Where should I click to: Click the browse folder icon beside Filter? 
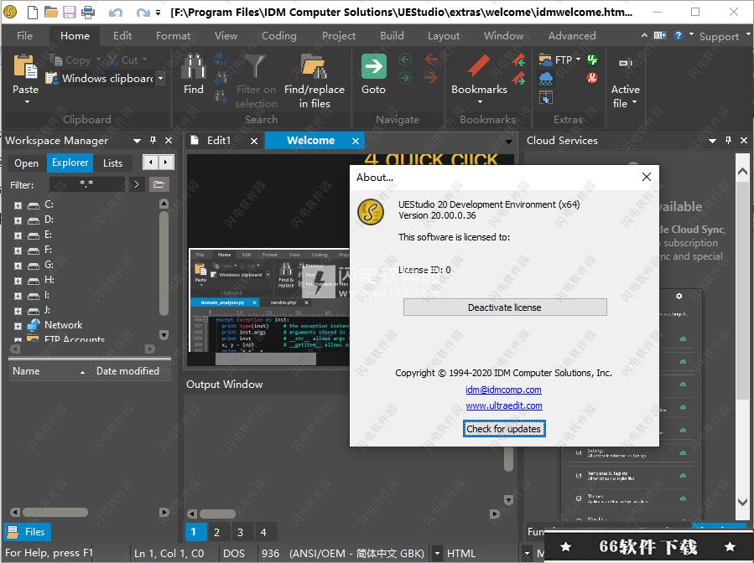[x=159, y=184]
